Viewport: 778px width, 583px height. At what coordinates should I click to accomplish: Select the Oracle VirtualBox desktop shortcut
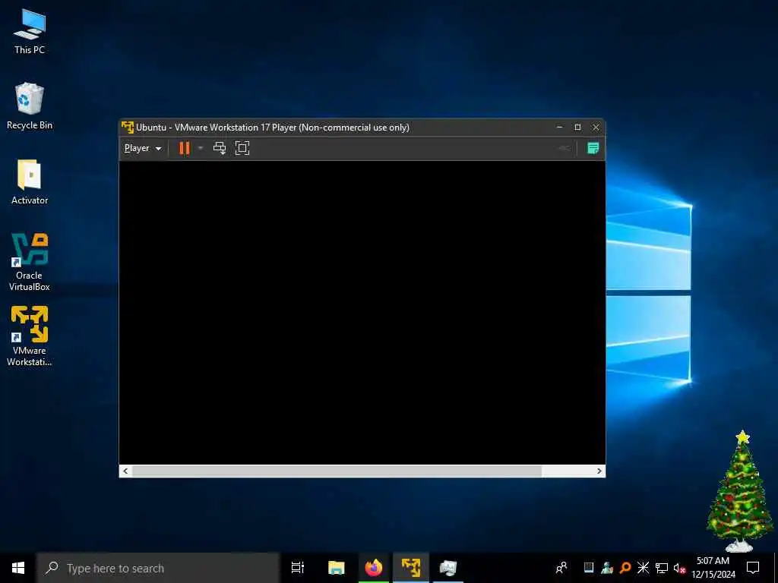pyautogui.click(x=30, y=262)
